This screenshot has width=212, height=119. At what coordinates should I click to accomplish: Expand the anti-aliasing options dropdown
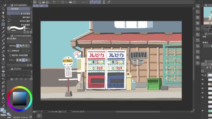point(29,60)
